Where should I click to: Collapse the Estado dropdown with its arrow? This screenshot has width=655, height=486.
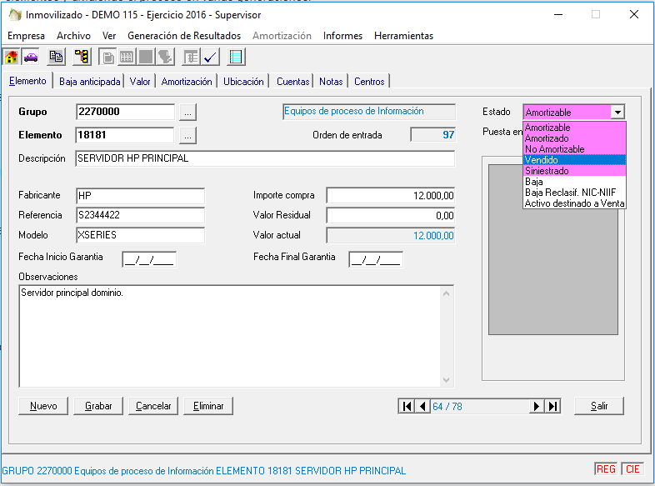pyautogui.click(x=617, y=112)
